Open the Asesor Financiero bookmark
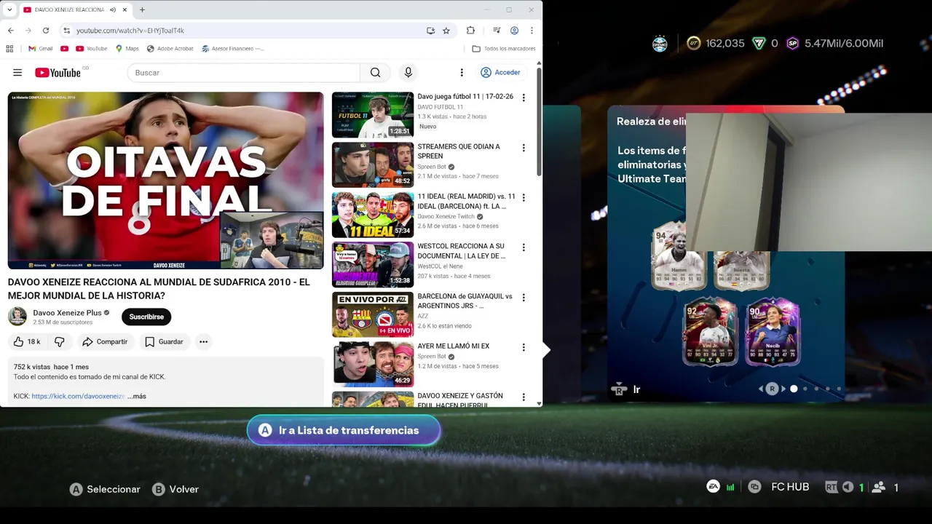The image size is (932, 524). (233, 49)
